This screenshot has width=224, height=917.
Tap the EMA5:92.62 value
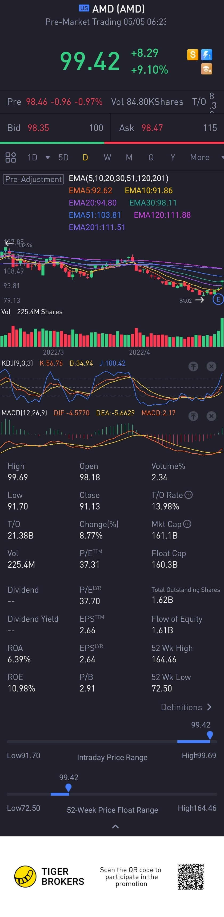[90, 191]
